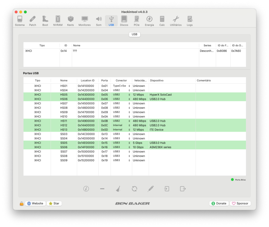Select the USB toolbar section
This screenshot has height=227, width=269.
(111, 21)
